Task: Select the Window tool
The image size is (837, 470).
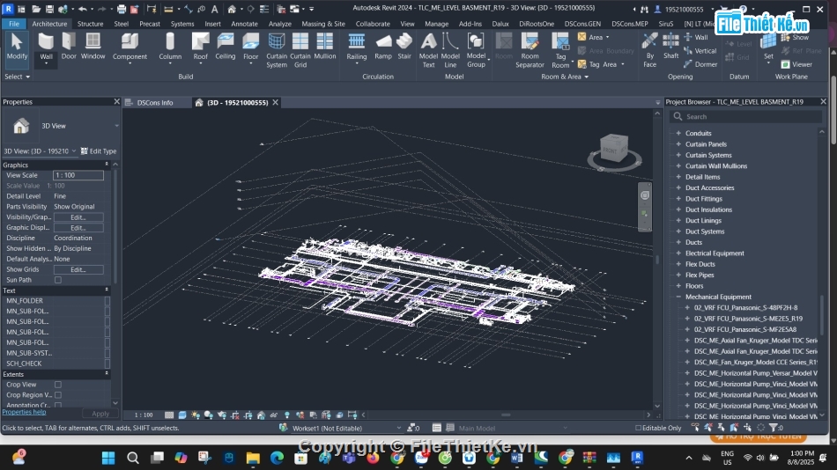Action: [93, 47]
